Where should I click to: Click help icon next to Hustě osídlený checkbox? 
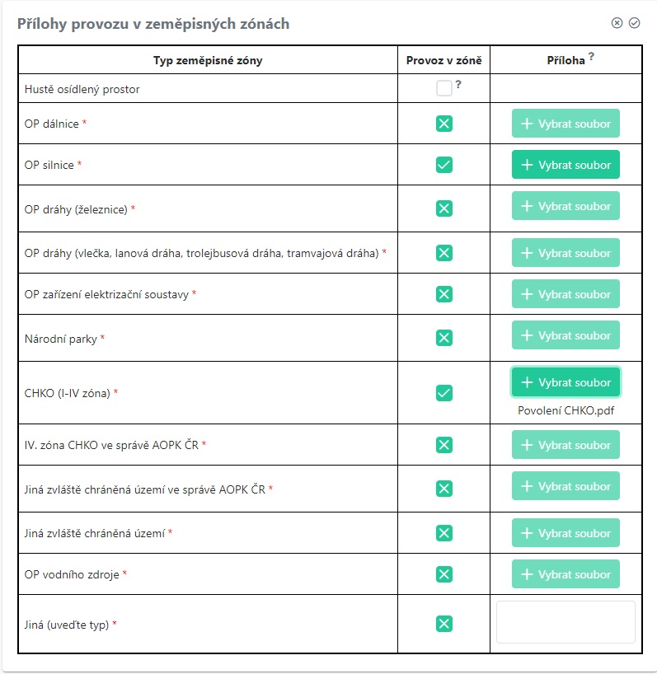click(x=458, y=83)
